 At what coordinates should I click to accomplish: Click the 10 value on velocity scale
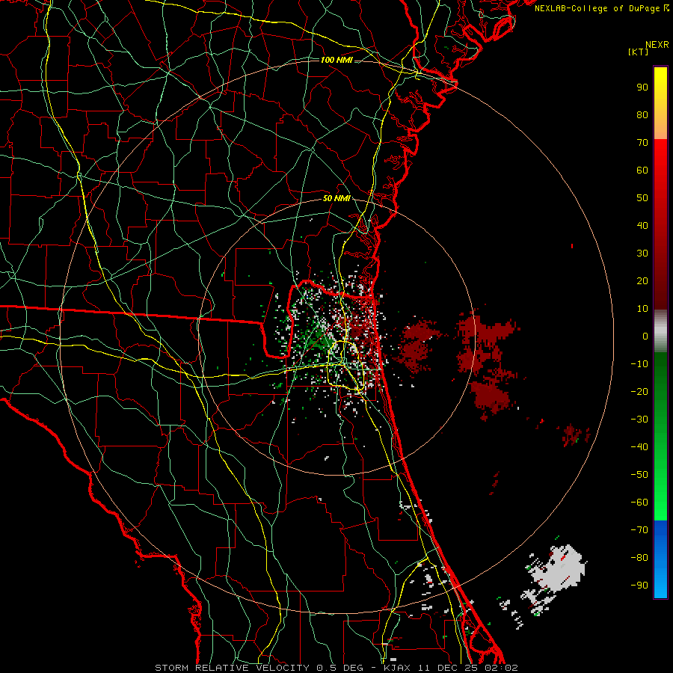point(642,309)
